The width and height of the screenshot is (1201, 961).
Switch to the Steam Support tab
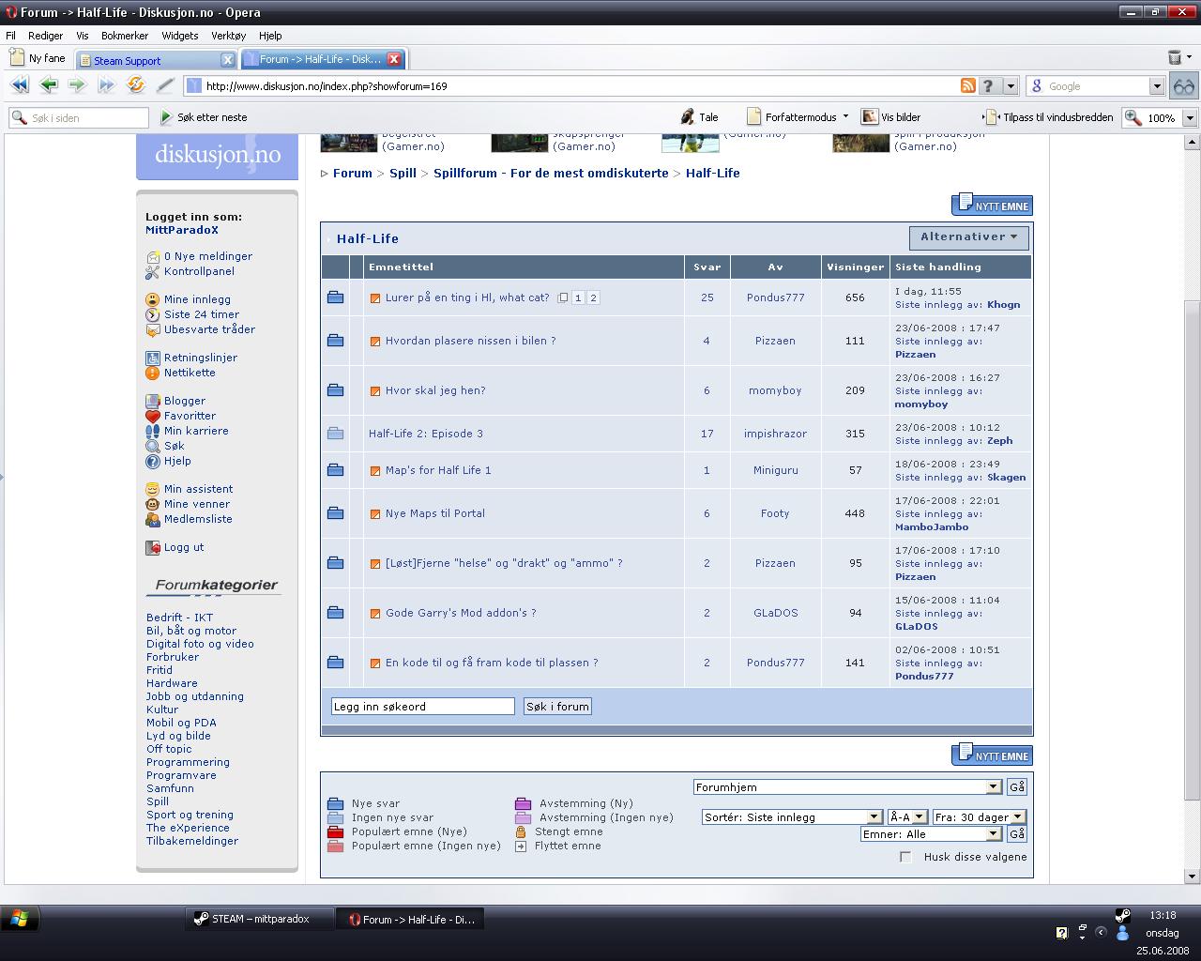[148, 60]
